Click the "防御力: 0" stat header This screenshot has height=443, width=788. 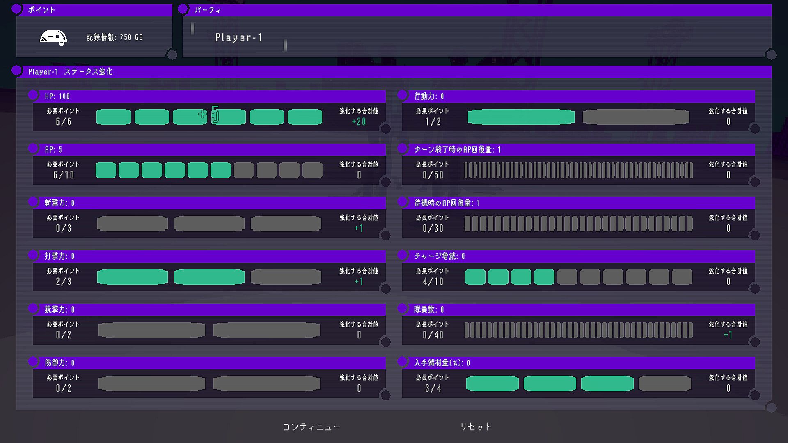coord(209,363)
